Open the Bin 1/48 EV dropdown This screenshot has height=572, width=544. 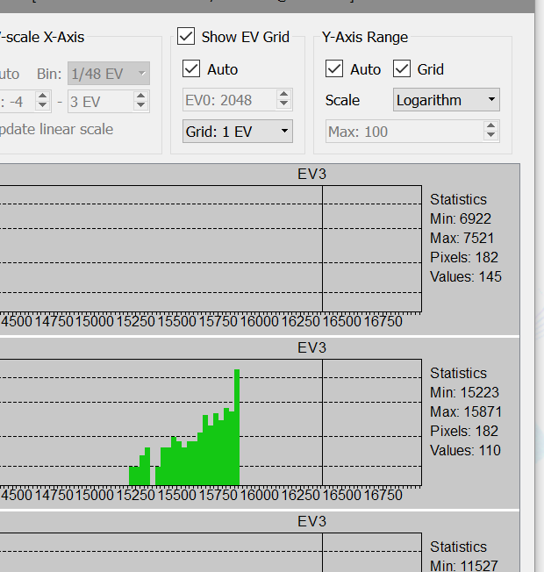tap(109, 74)
